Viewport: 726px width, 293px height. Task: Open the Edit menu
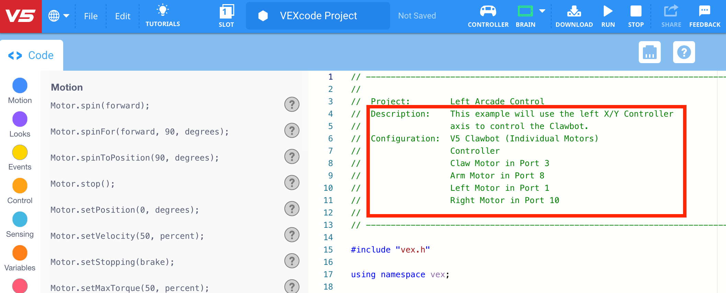tap(123, 16)
